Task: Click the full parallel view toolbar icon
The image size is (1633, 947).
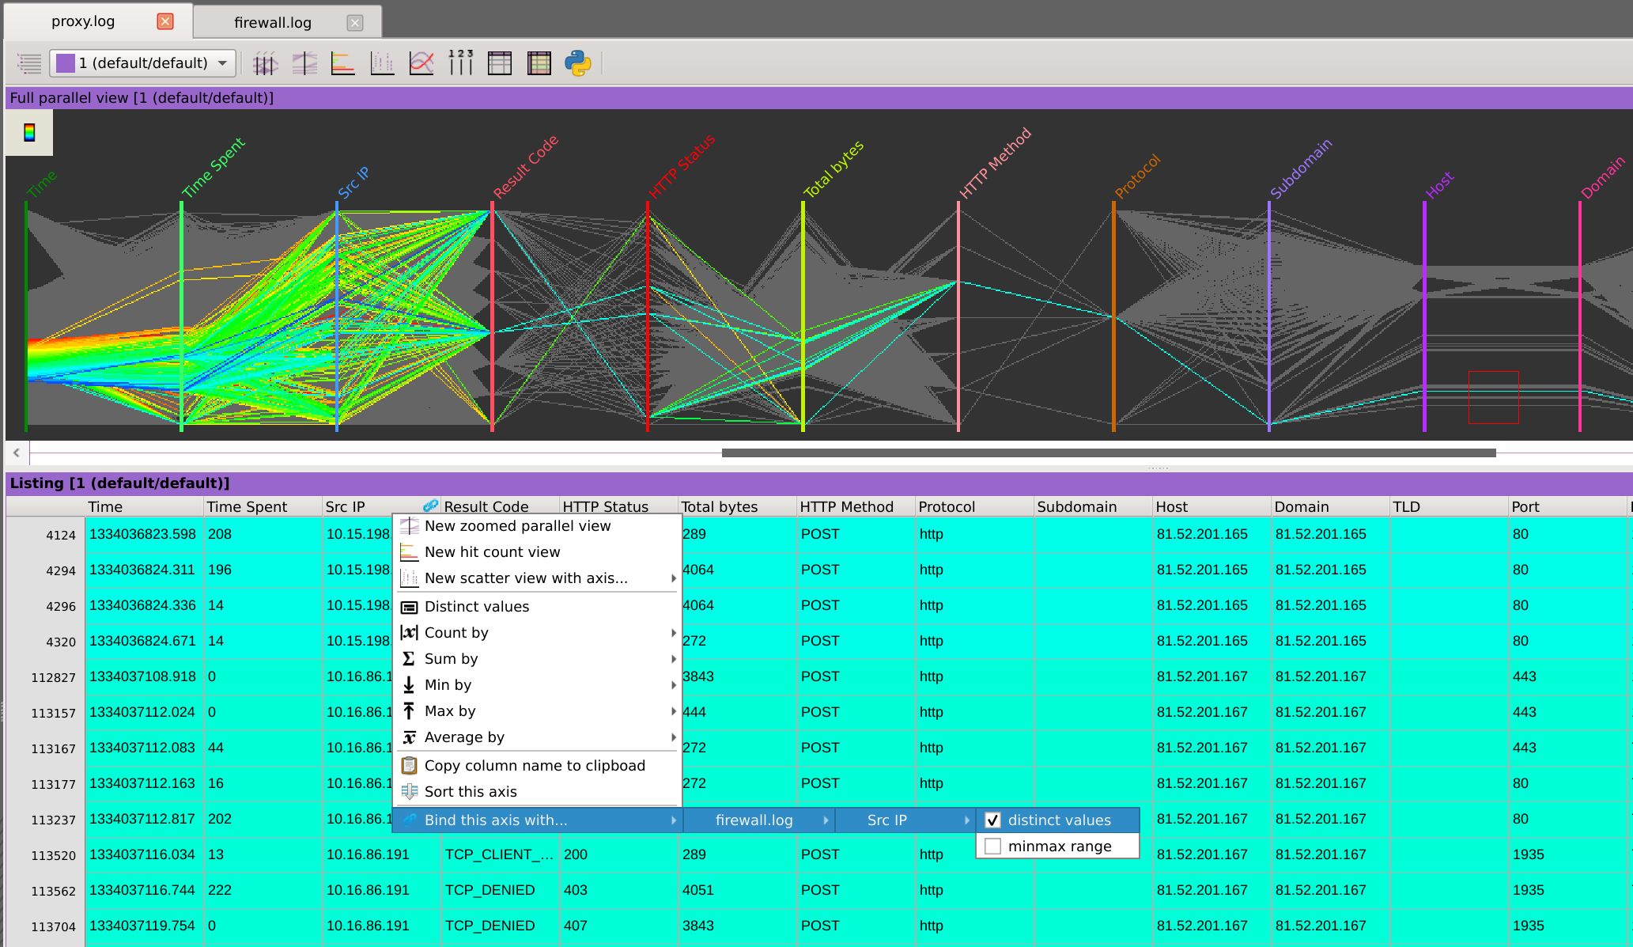Action: pos(266,63)
